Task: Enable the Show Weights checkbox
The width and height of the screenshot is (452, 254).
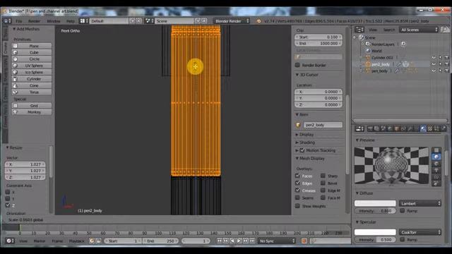Action: pyautogui.click(x=297, y=206)
